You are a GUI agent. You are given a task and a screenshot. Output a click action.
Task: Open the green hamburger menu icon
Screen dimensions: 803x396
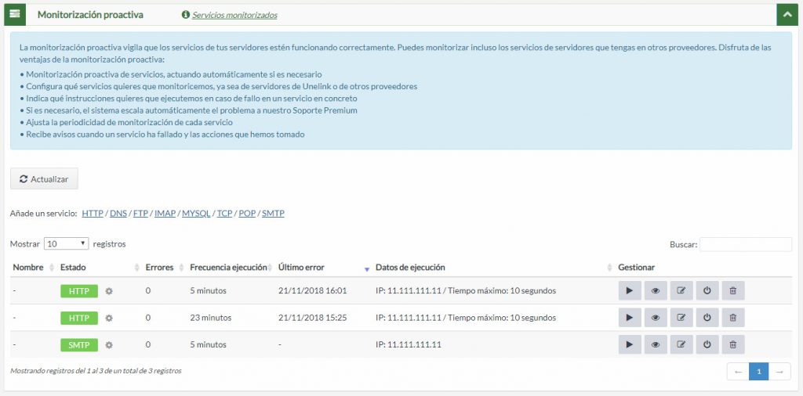(x=15, y=14)
